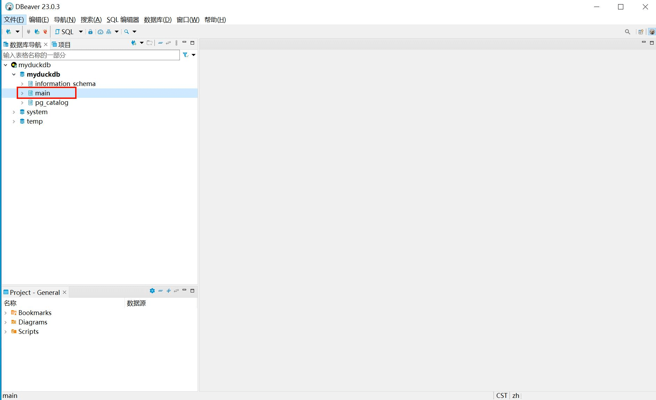This screenshot has width=656, height=400.
Task: Click the 名称 column header
Action: [x=63, y=303]
